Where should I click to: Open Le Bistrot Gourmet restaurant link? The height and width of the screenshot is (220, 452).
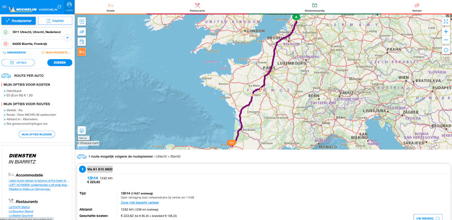pyautogui.click(x=21, y=215)
